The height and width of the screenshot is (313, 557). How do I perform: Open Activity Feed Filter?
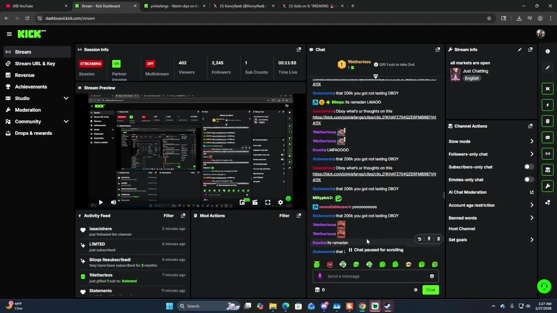click(168, 216)
